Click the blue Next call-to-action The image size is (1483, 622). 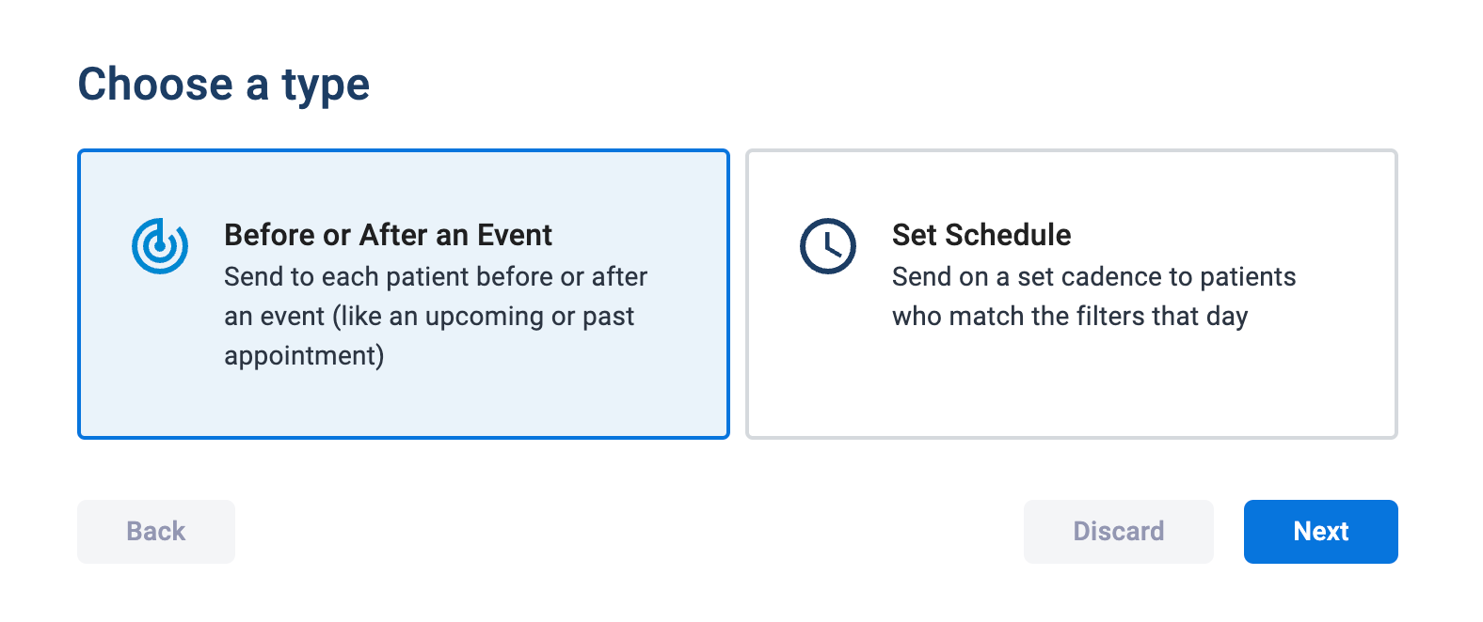pyautogui.click(x=1320, y=531)
